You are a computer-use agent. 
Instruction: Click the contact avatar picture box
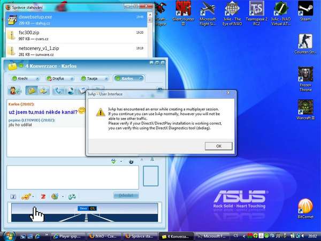[151, 176]
